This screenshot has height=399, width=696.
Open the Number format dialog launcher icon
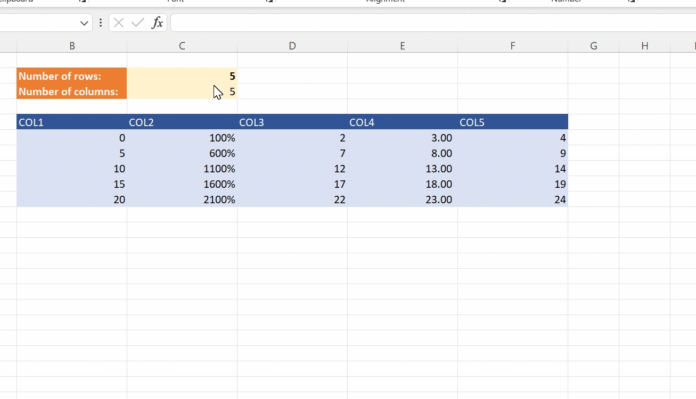(x=631, y=2)
